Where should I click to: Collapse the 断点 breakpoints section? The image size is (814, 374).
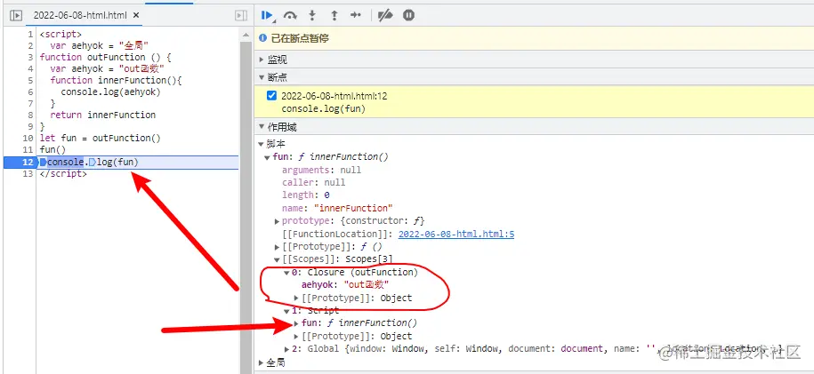tap(262, 77)
